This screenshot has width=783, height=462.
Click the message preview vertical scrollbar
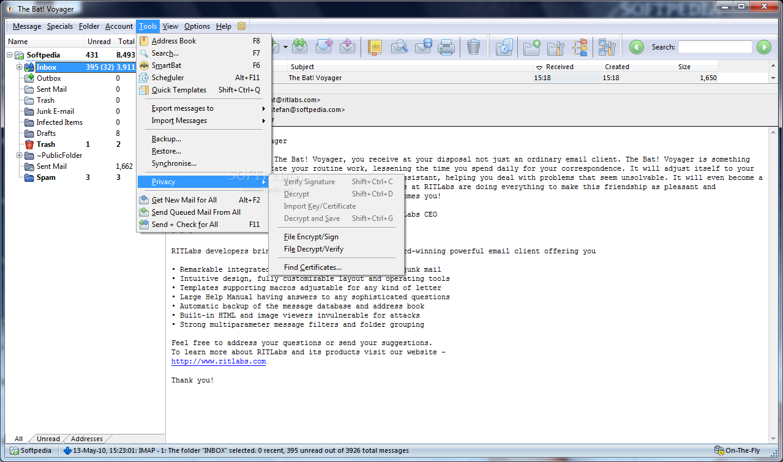(774, 285)
